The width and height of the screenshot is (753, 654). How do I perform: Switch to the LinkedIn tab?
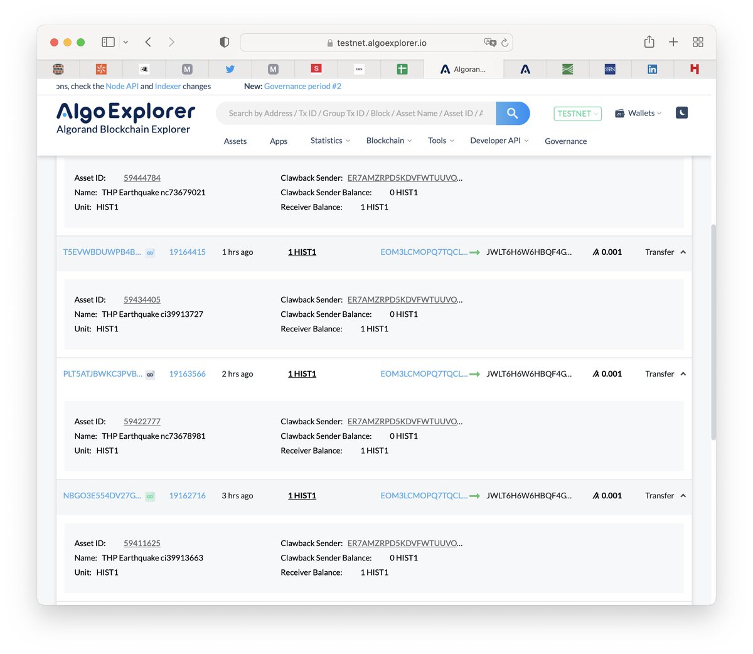tap(653, 69)
